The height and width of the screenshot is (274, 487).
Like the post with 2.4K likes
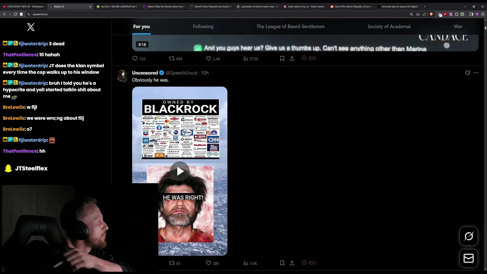click(x=213, y=59)
